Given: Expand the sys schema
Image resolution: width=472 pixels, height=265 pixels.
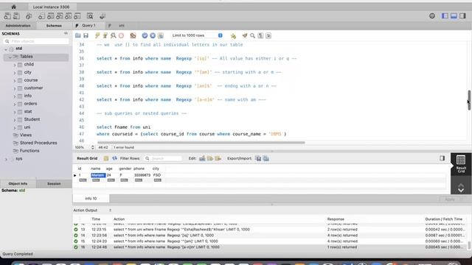Looking at the screenshot, I should (x=6, y=159).
